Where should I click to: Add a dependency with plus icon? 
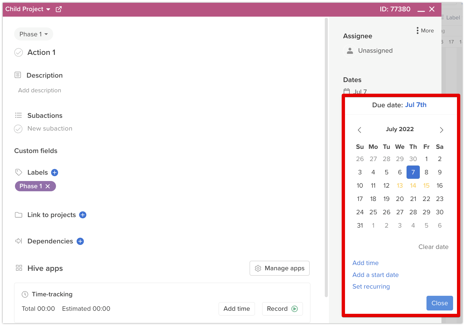pyautogui.click(x=80, y=241)
